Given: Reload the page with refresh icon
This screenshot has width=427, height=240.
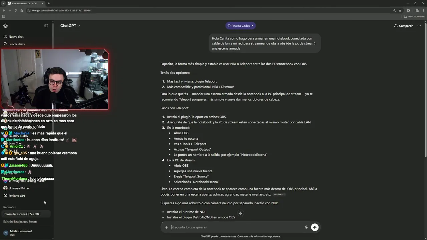Looking at the screenshot, I should [x=15, y=10].
